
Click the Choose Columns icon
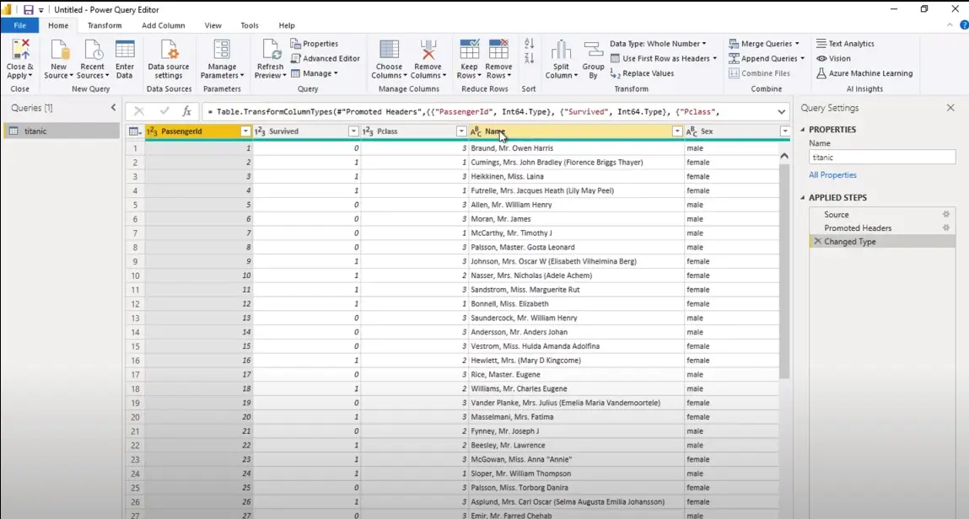coord(389,50)
